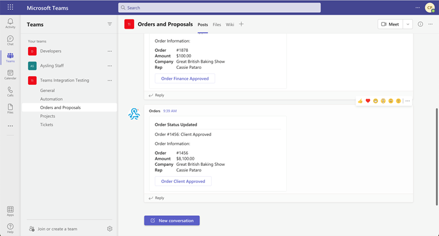Open manage teams settings gear
Viewport: 439px width, 236px height.
[x=110, y=229]
